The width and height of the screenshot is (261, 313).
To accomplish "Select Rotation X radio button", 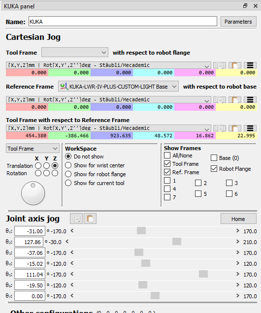I will coord(38,173).
